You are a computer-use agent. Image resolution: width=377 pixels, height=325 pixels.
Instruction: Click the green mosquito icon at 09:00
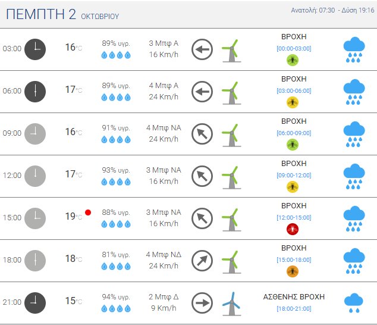pos(293,145)
